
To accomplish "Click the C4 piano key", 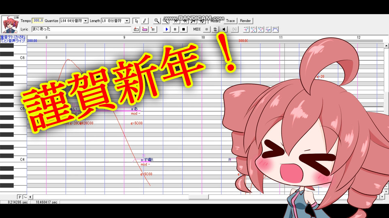I will pos(13,159).
